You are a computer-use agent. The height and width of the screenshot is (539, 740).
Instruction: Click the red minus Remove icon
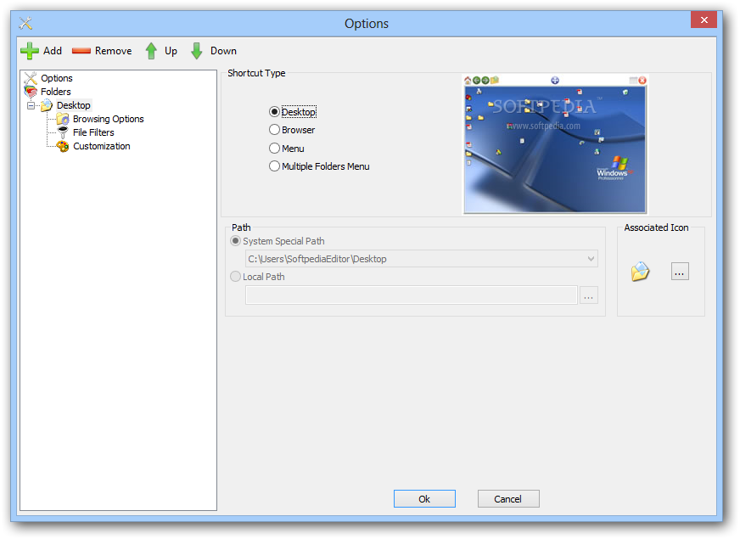pyautogui.click(x=81, y=50)
